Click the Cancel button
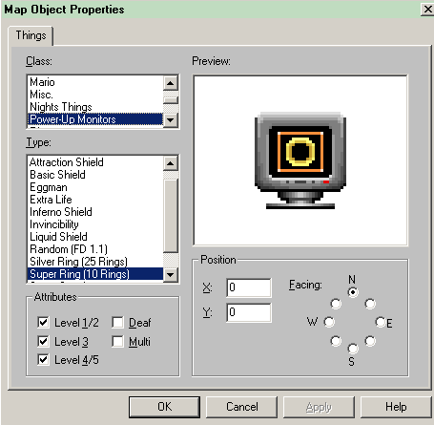 pos(242,407)
